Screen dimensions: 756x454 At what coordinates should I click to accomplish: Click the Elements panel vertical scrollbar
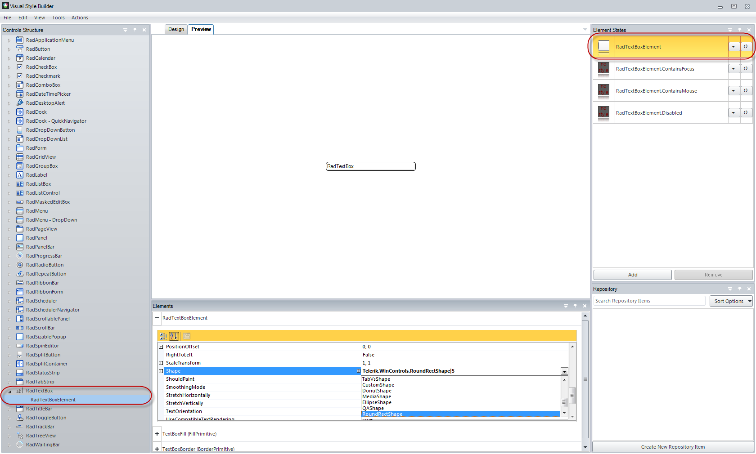pyautogui.click(x=585, y=381)
